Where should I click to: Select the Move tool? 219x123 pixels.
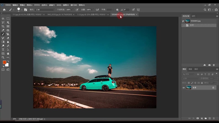click(3, 19)
